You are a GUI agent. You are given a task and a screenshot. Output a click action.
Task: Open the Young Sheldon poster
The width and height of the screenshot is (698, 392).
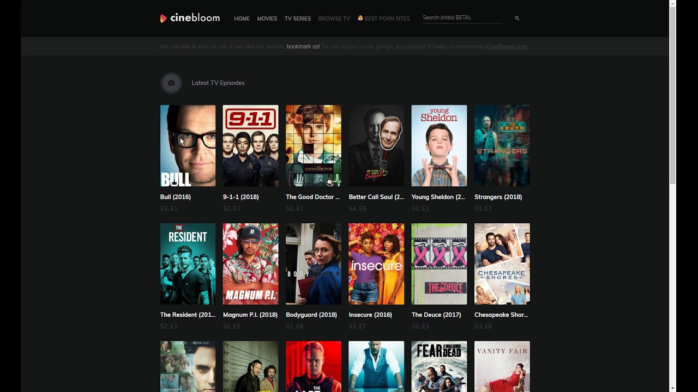coord(440,146)
